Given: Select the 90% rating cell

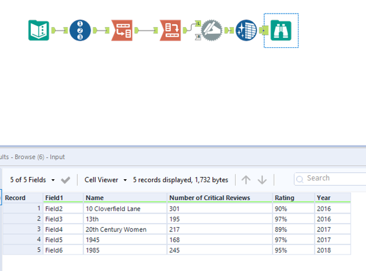Looking at the screenshot, I should point(293,209).
